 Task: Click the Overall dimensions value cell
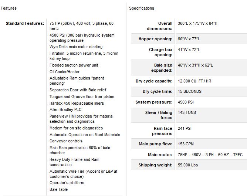pos(197,24)
